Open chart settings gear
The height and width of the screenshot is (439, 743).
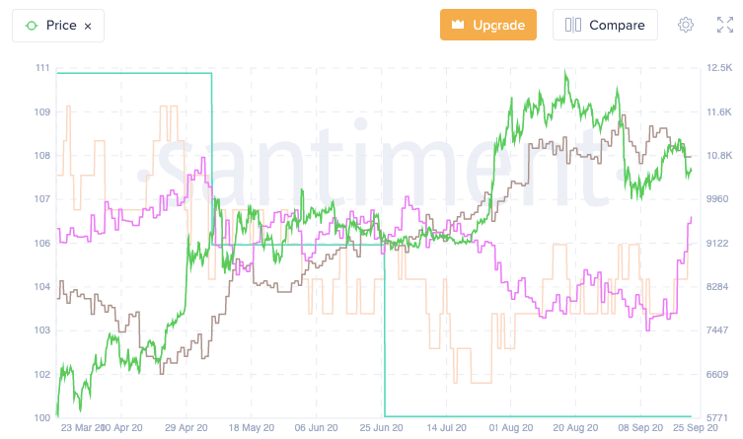pyautogui.click(x=686, y=25)
